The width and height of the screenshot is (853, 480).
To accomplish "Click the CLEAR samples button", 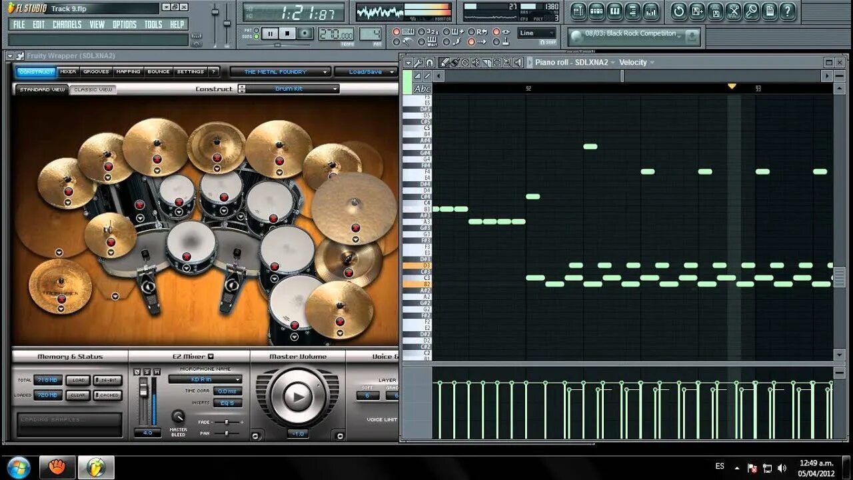I will [78, 395].
